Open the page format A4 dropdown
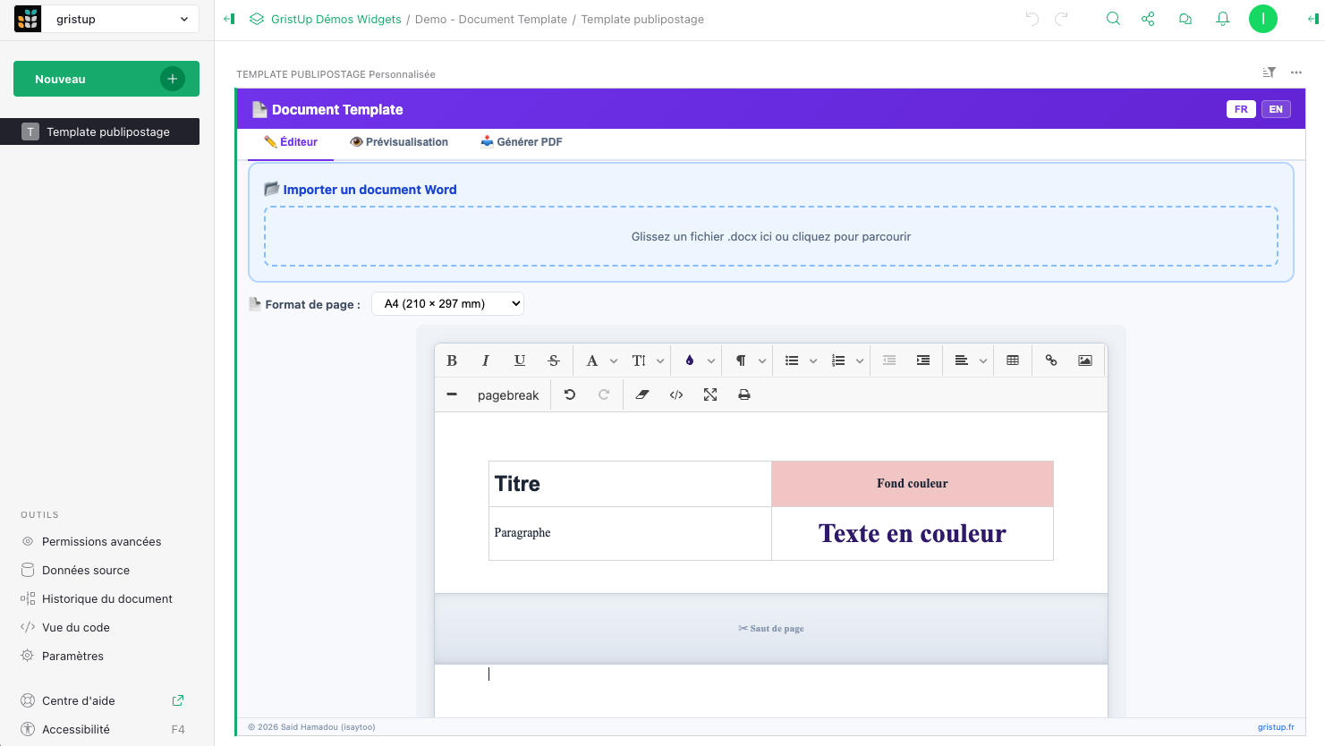The height and width of the screenshot is (746, 1325). tap(447, 304)
